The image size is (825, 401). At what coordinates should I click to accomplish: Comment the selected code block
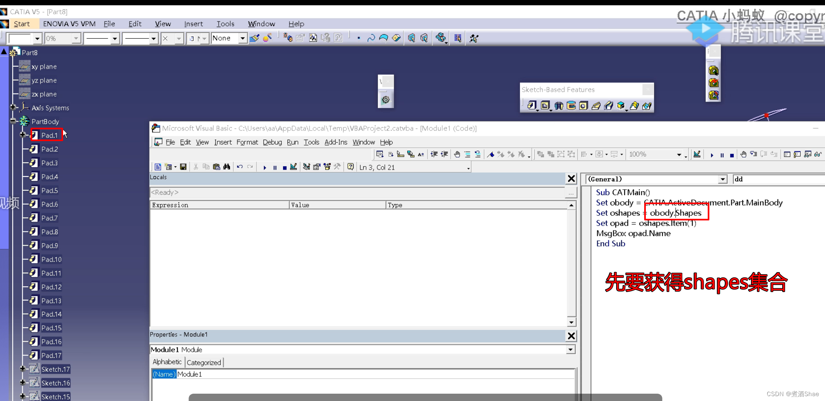467,154
